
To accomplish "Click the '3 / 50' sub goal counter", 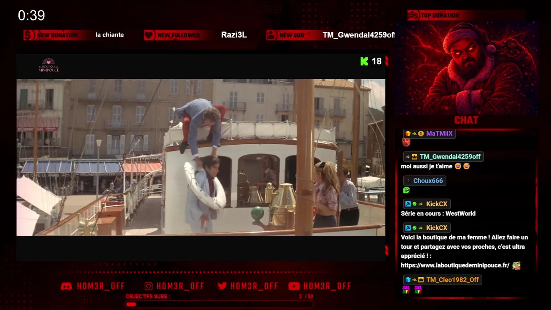I will (306, 297).
